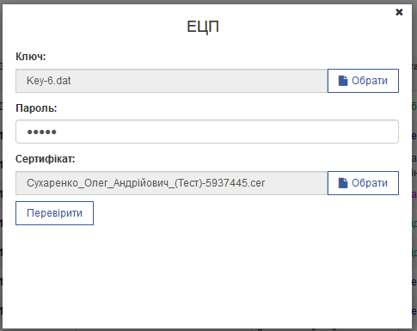Click file icon in the Ключ Обрати button
The image size is (417, 331).
[x=343, y=81]
